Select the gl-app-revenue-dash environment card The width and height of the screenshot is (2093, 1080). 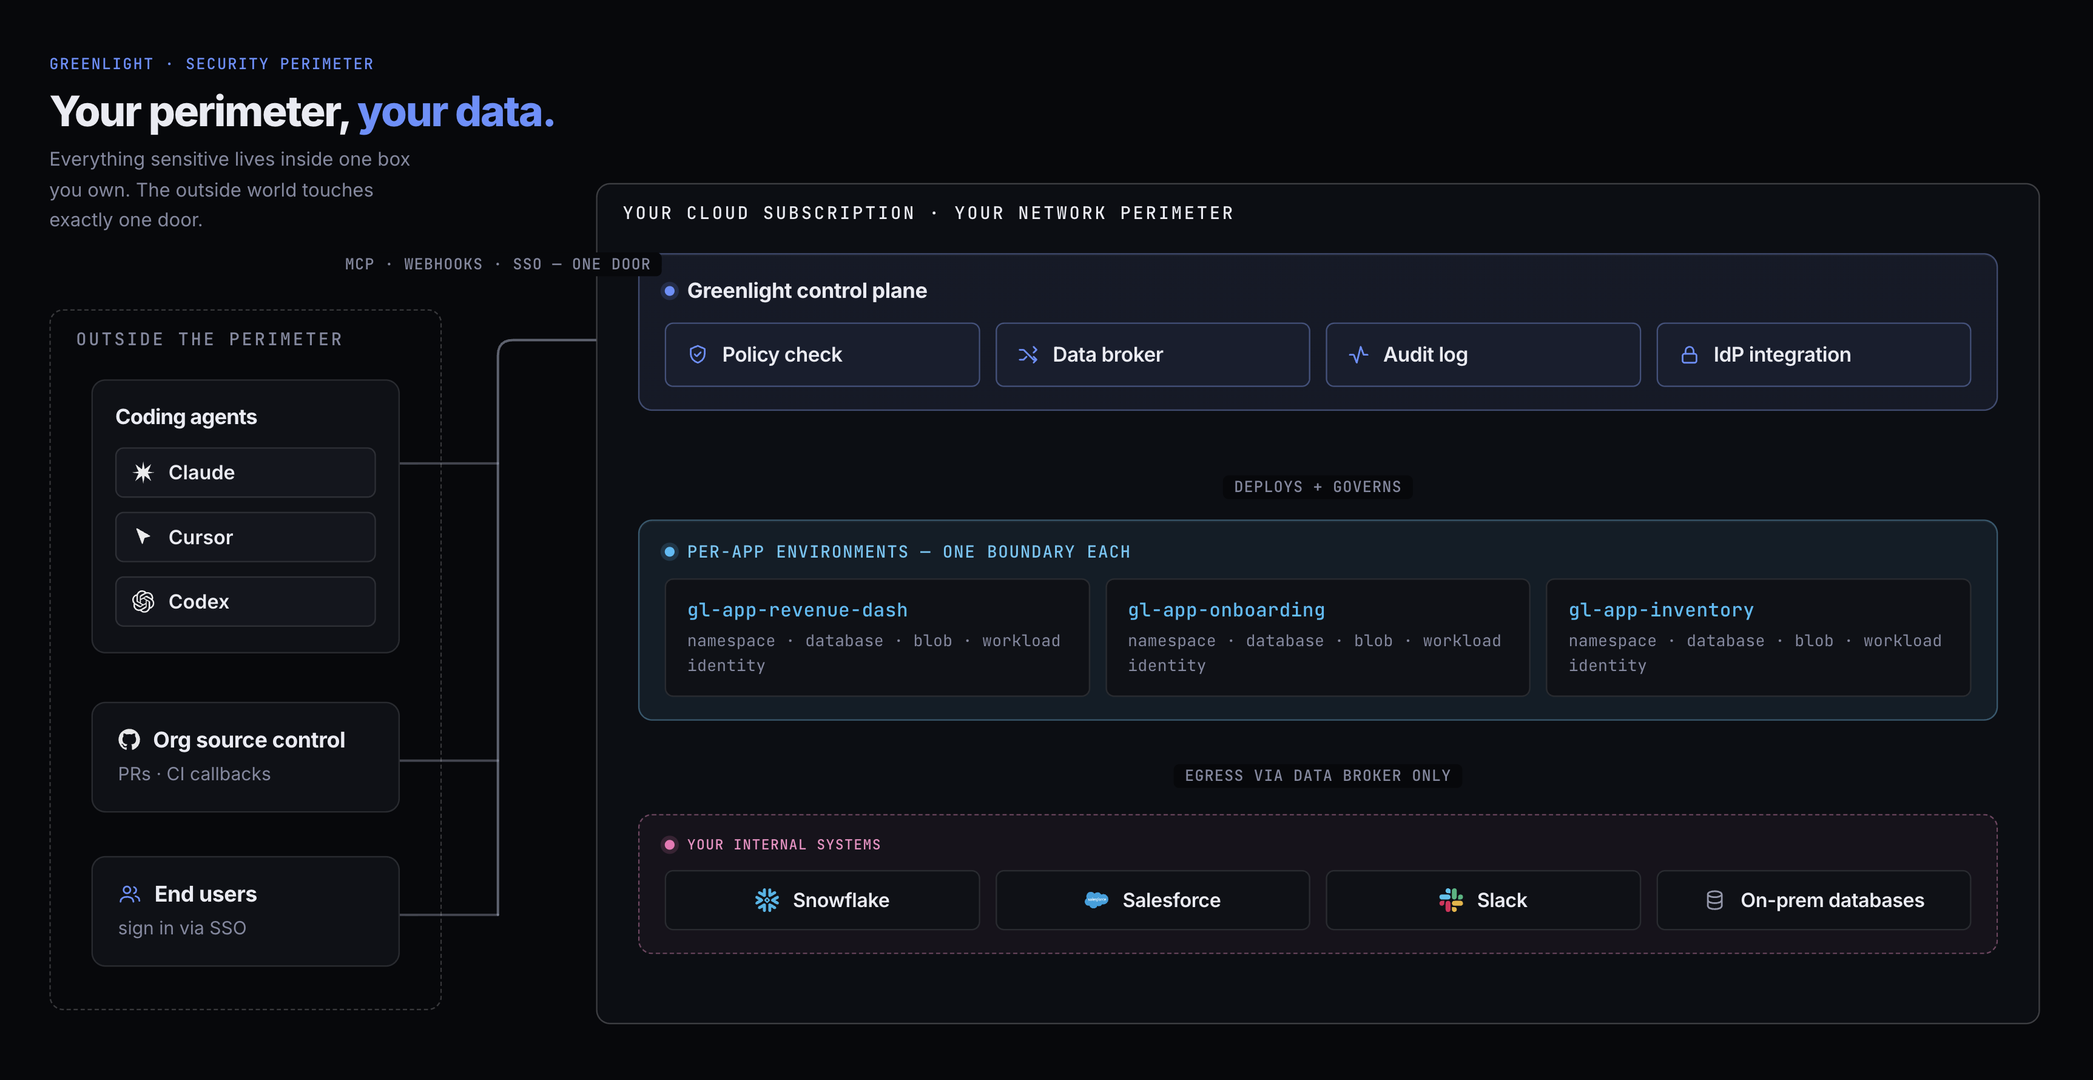point(877,637)
